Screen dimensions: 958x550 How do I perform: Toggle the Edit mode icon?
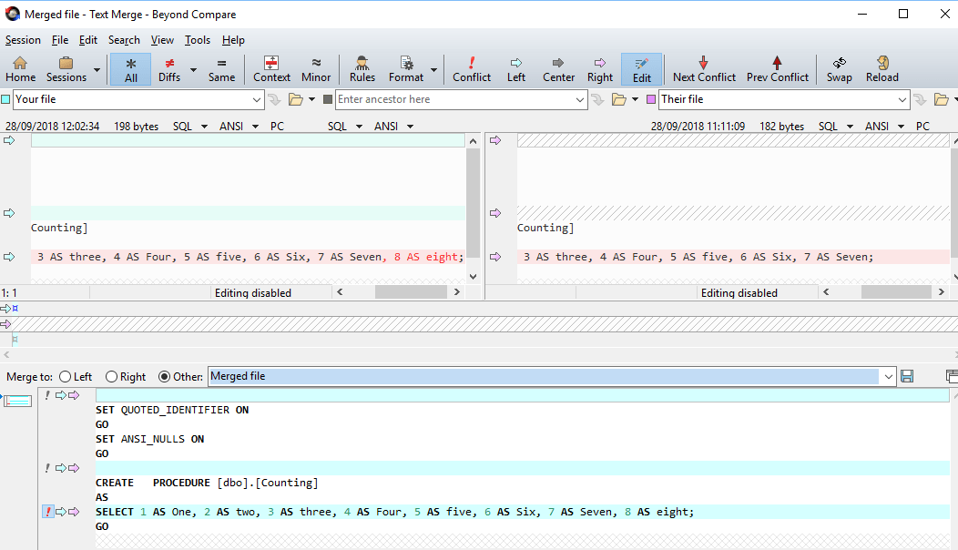point(641,68)
